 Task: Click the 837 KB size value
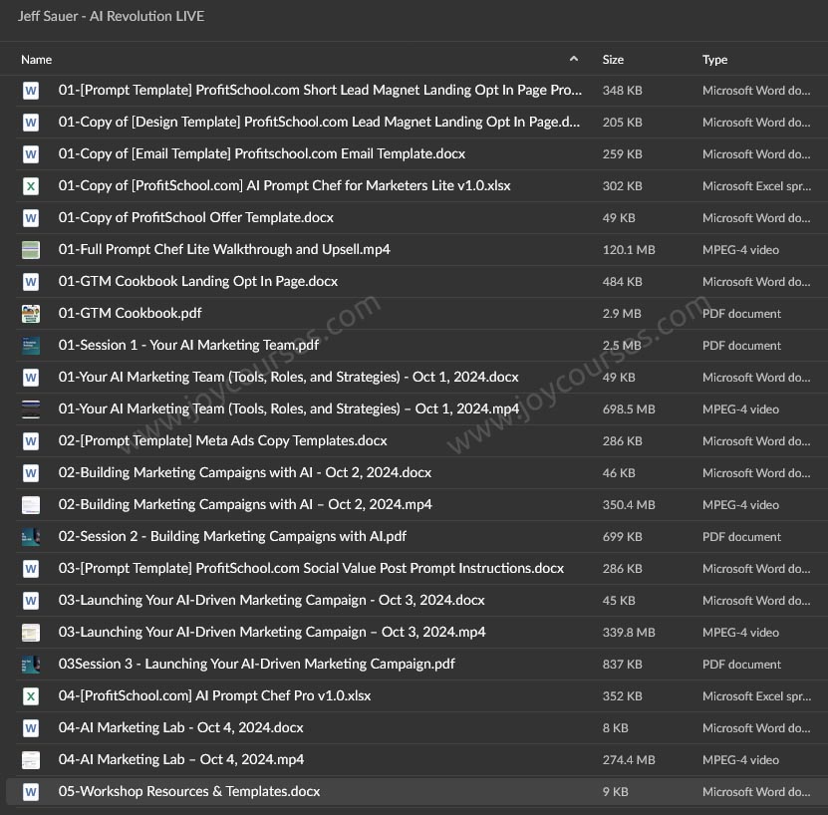tap(623, 664)
